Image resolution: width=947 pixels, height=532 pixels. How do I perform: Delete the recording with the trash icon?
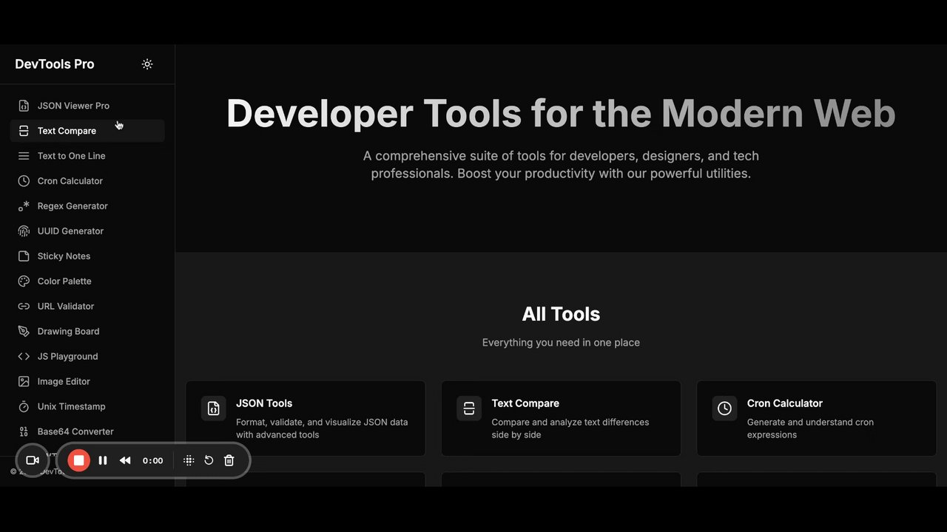coord(229,460)
